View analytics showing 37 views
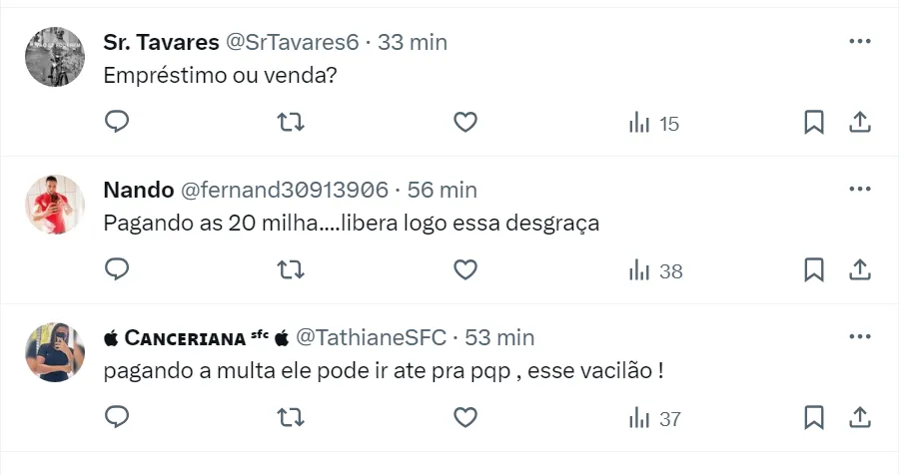Image resolution: width=904 pixels, height=475 pixels. click(x=654, y=418)
